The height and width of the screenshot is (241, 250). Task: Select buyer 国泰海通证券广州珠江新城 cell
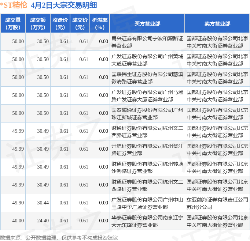point(147,113)
